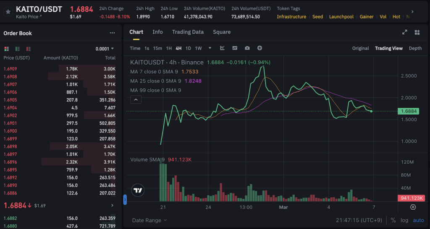
Task: Open the Trading Data tab
Action: 188,32
